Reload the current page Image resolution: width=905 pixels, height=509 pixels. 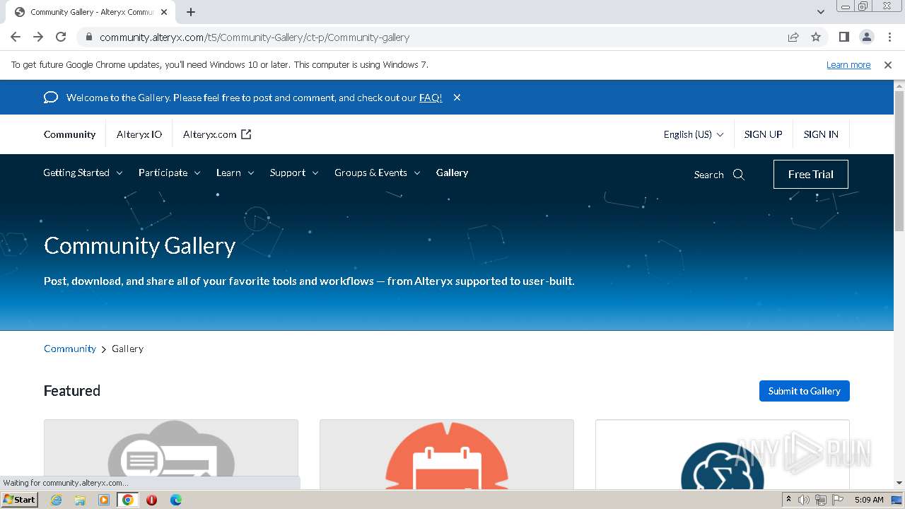click(61, 37)
